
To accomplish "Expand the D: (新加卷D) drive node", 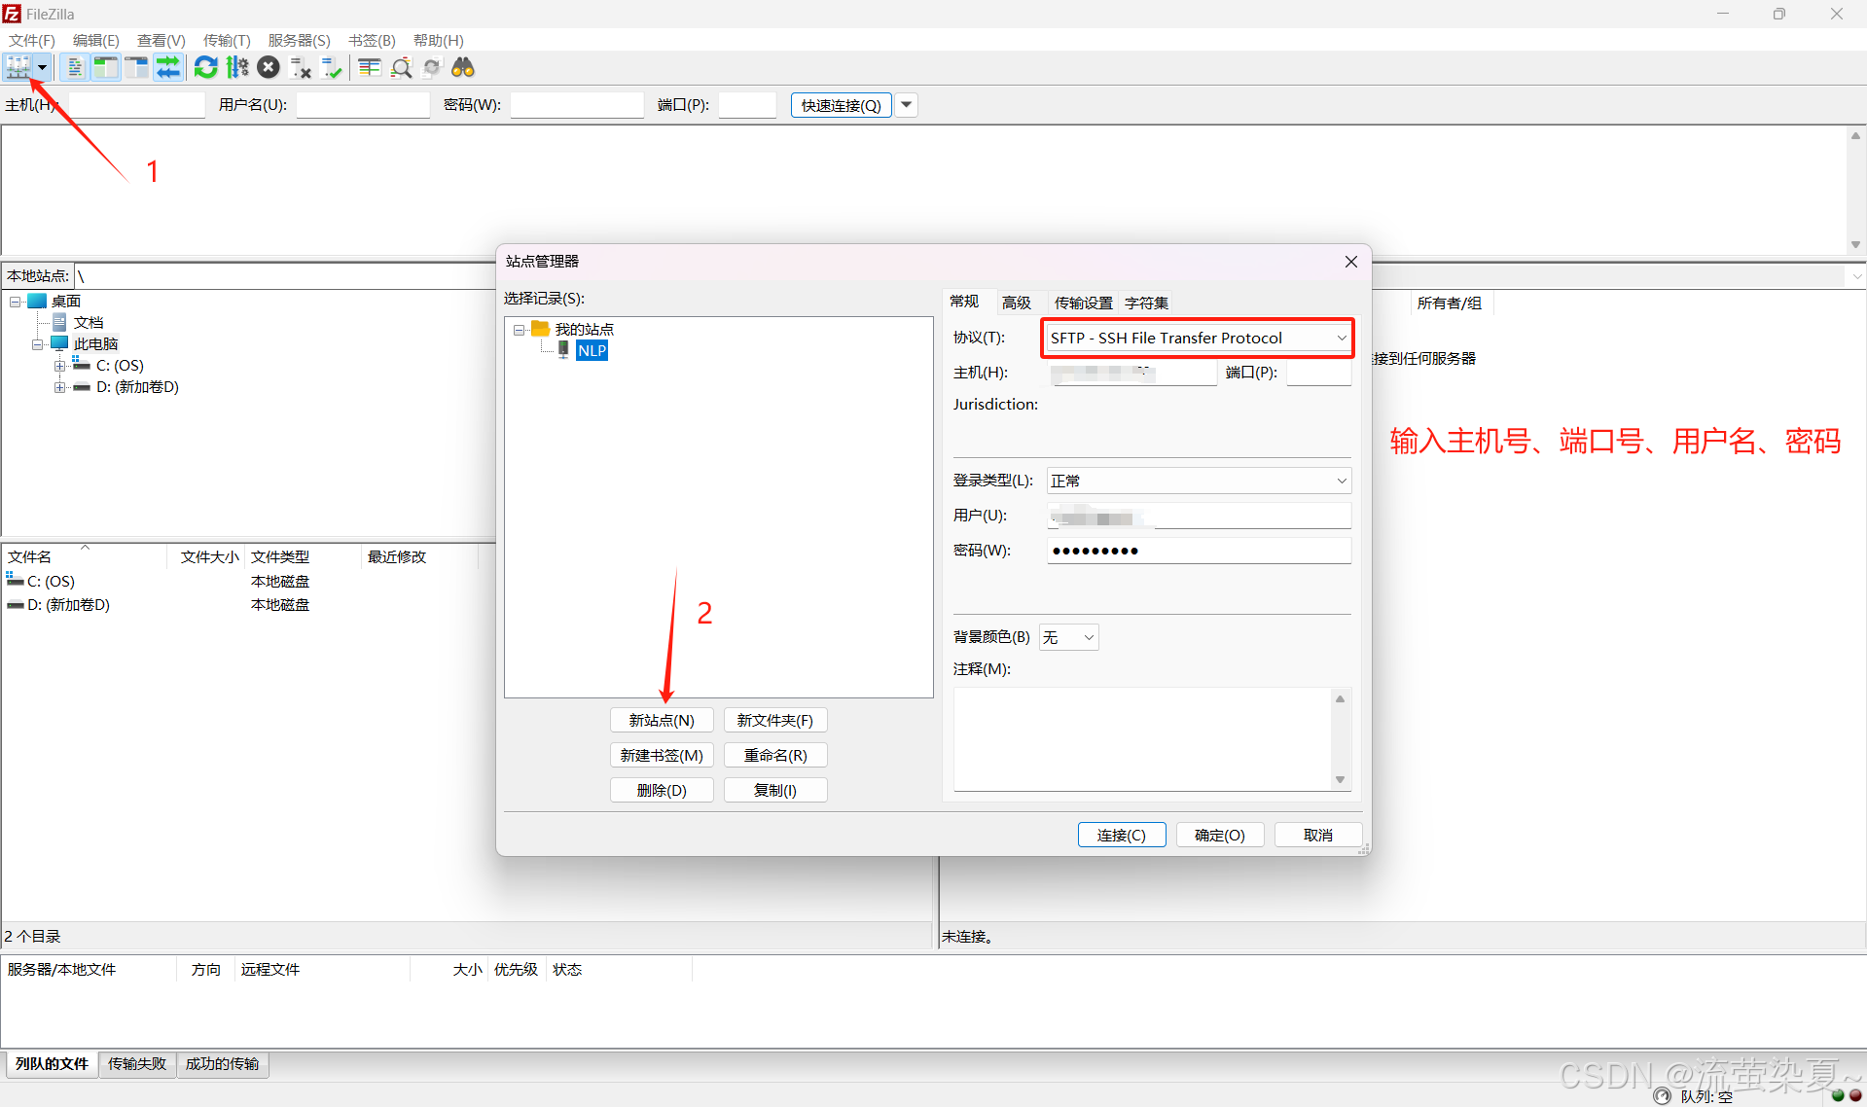I will coord(59,387).
